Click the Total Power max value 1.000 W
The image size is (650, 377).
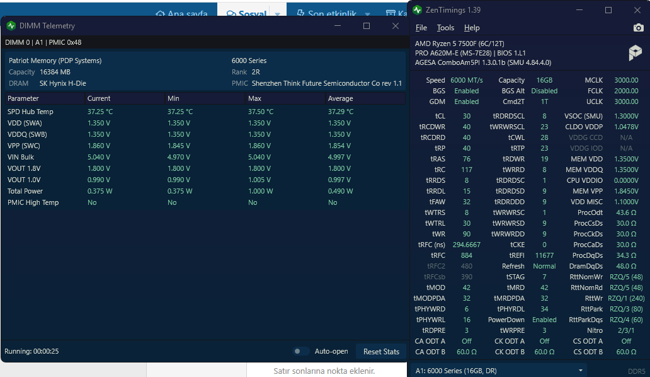click(x=260, y=191)
